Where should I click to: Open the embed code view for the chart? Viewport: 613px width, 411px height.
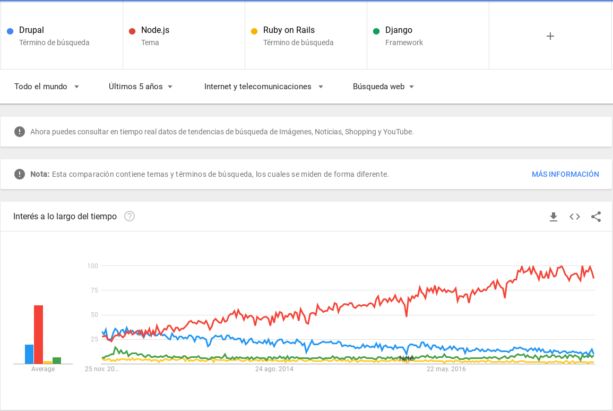coord(575,217)
